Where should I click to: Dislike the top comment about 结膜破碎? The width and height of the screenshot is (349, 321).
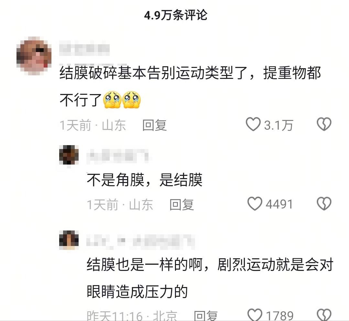[x=324, y=124]
